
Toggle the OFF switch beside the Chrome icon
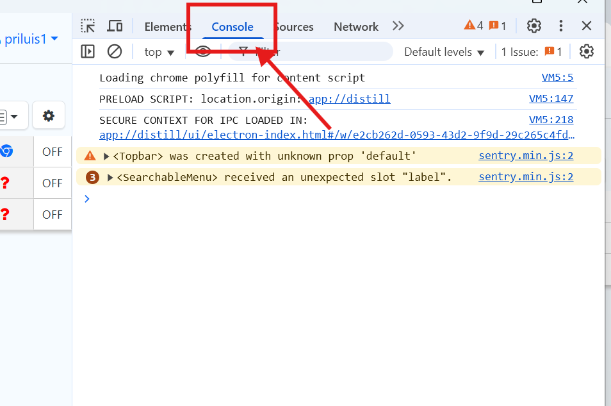click(x=52, y=152)
